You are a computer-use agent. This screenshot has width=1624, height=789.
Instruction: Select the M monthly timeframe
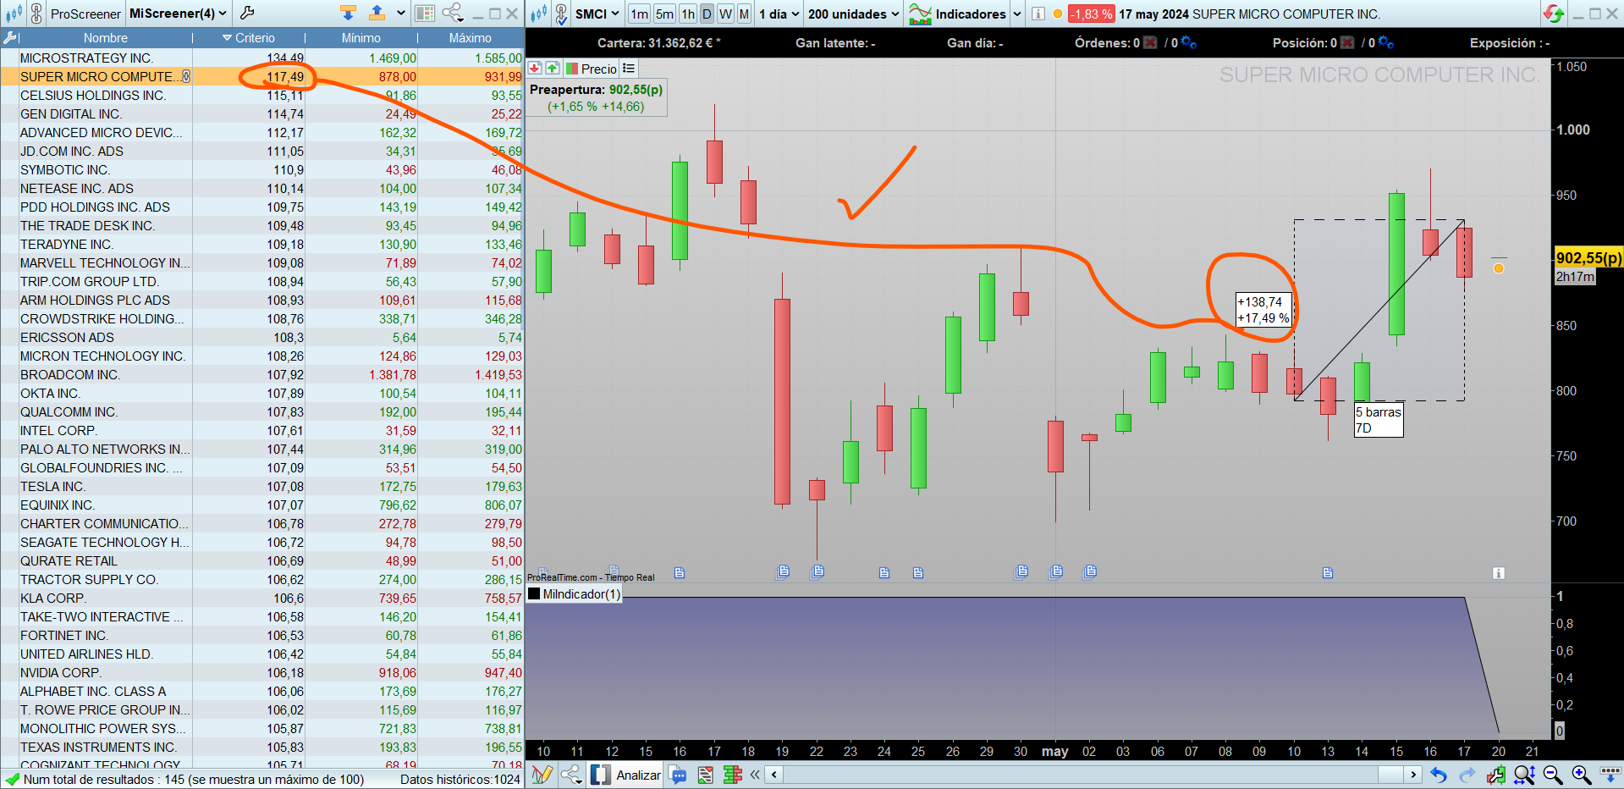[x=744, y=14]
